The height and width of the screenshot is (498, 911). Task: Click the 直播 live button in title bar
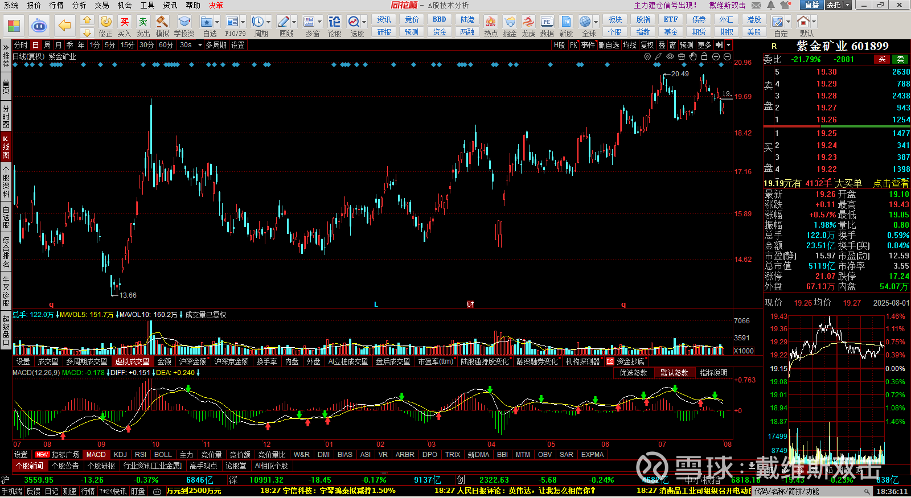(x=811, y=5)
